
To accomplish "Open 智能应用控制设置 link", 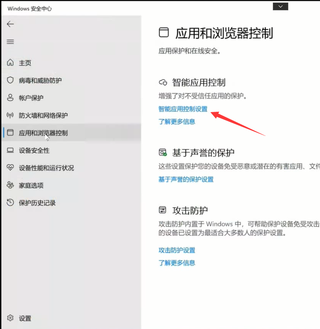I will pyautogui.click(x=183, y=109).
